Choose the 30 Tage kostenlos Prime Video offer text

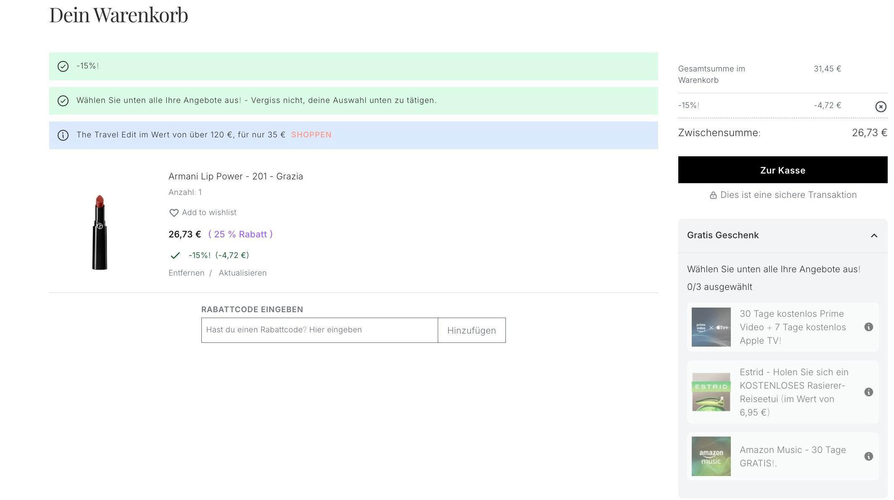793,327
